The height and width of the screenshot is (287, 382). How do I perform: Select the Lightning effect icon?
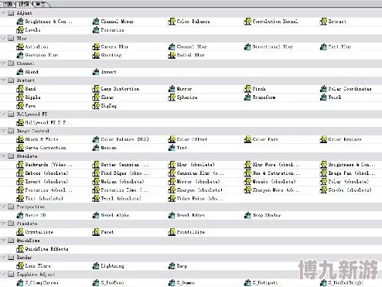(96, 266)
